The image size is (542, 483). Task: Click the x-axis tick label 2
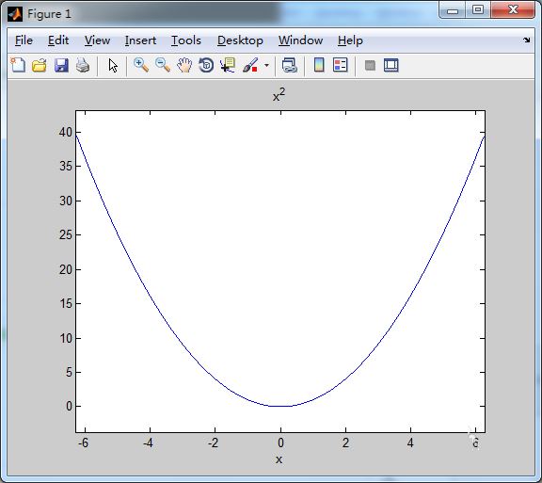345,443
